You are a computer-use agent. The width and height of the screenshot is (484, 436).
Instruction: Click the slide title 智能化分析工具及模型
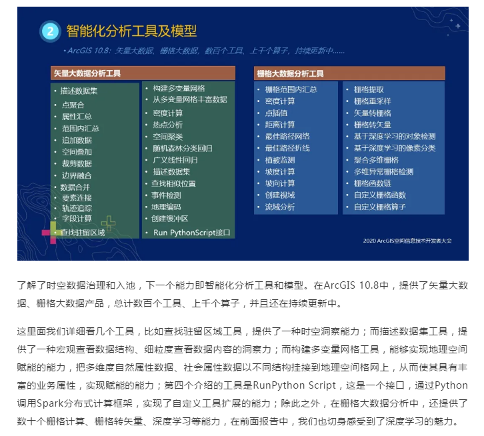coord(131,31)
